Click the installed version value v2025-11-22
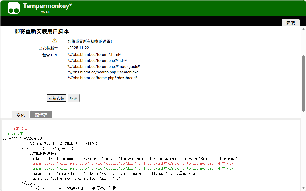 (78, 48)
